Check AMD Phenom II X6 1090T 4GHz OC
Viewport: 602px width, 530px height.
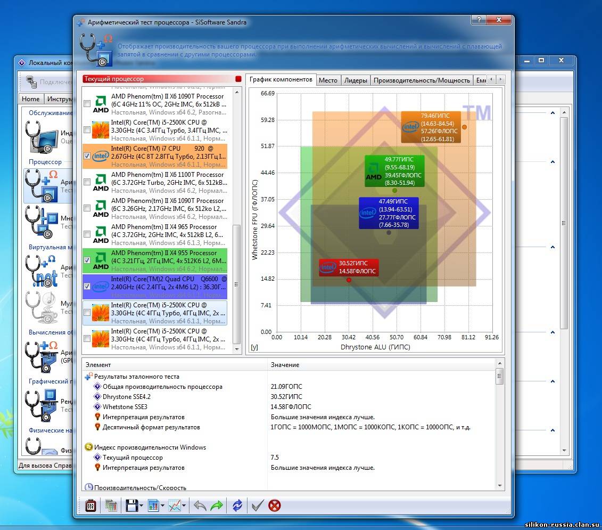click(87, 104)
